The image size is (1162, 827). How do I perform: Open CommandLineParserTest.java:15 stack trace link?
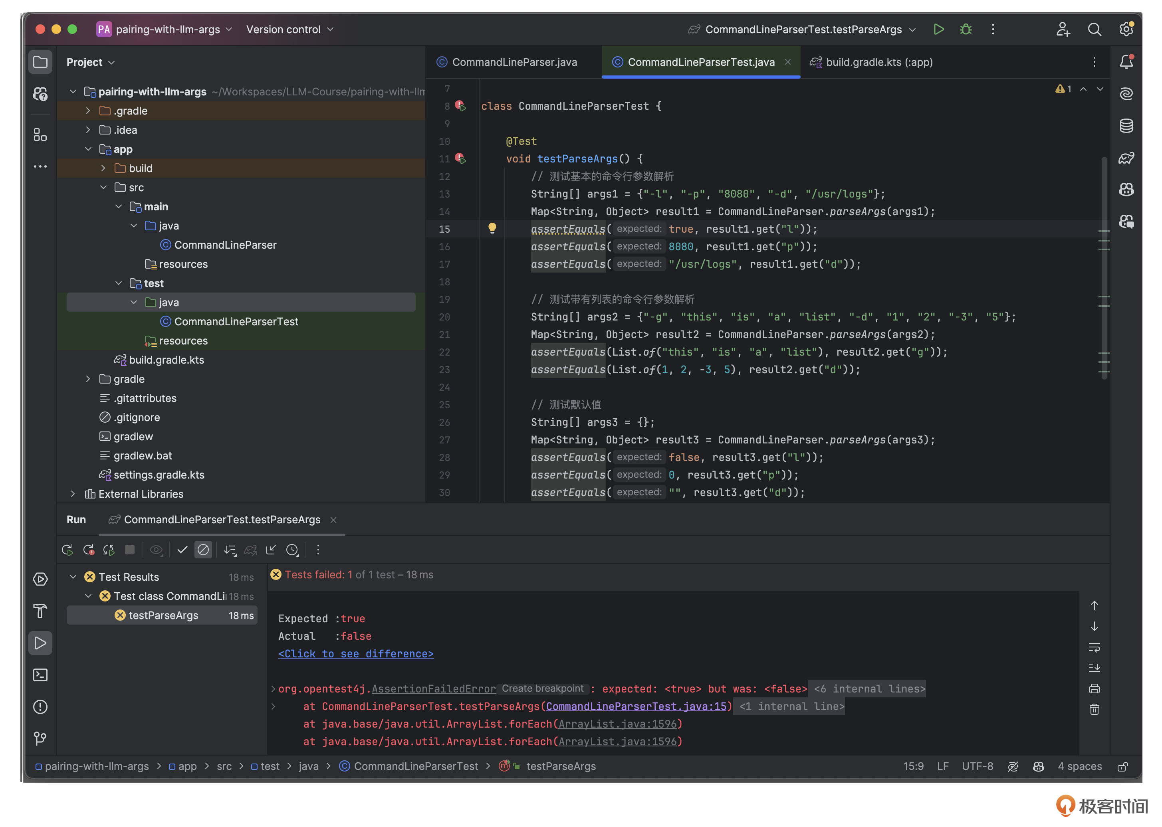coord(636,706)
